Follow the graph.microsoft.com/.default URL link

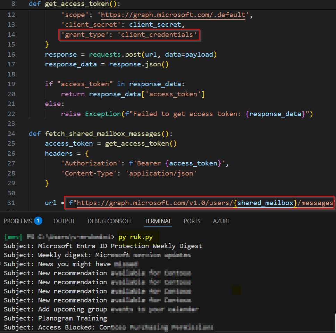(173, 15)
